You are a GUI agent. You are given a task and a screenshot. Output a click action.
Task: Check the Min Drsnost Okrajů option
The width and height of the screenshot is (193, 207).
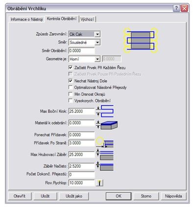[71, 94]
